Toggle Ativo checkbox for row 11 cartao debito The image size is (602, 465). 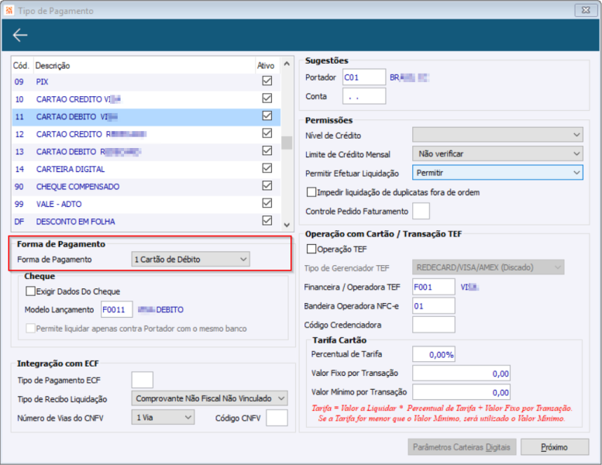pos(267,116)
